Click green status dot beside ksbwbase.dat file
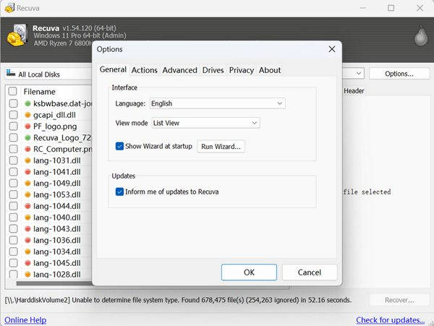Image resolution: width=434 pixels, height=326 pixels. point(27,103)
